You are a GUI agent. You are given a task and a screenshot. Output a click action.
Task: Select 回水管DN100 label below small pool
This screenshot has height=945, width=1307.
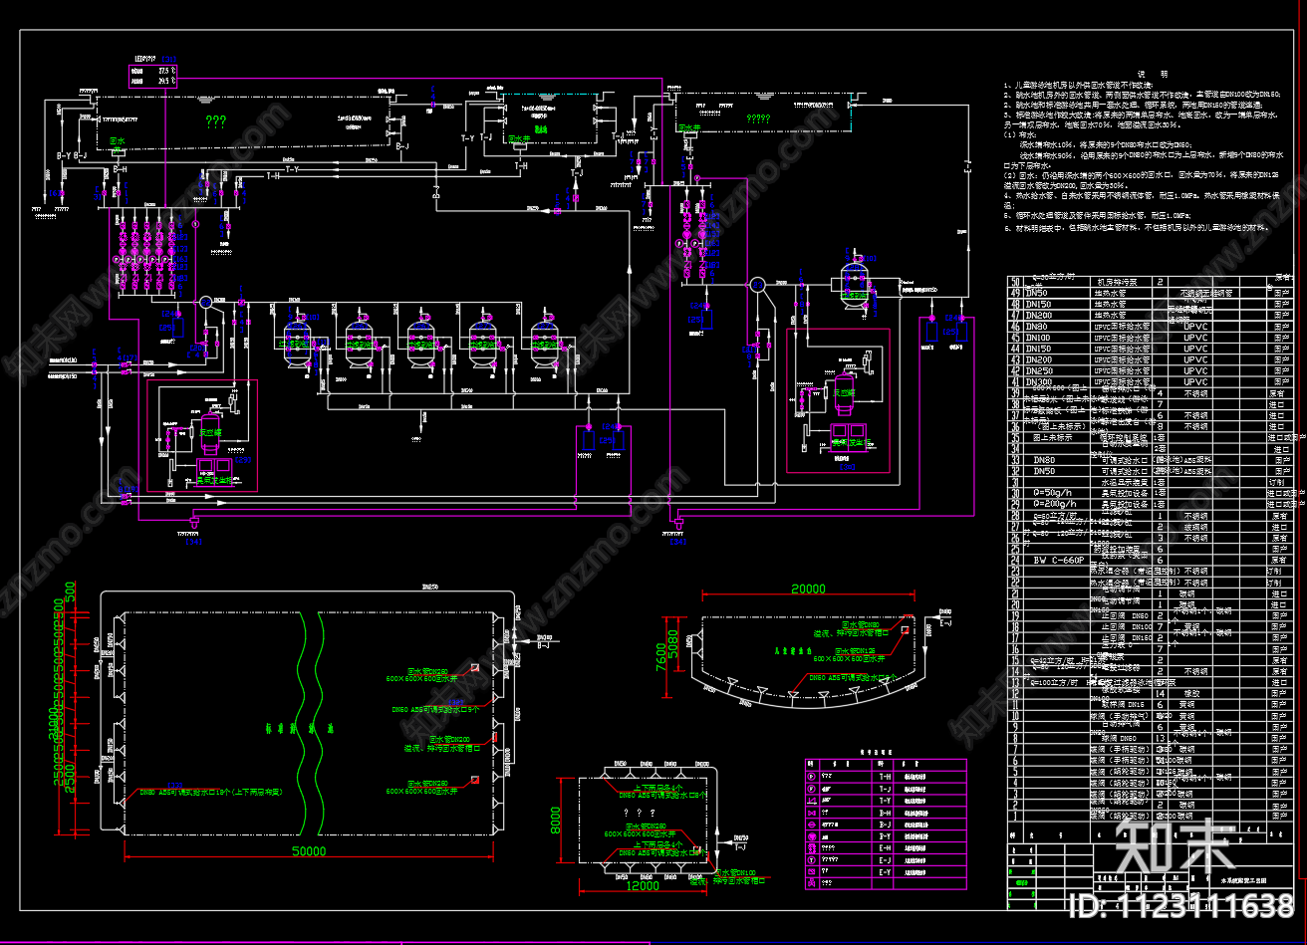tap(735, 872)
